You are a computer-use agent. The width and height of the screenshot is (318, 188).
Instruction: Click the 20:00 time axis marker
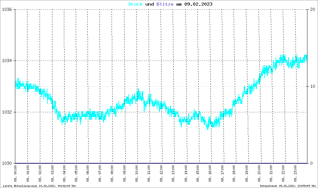[259, 174]
